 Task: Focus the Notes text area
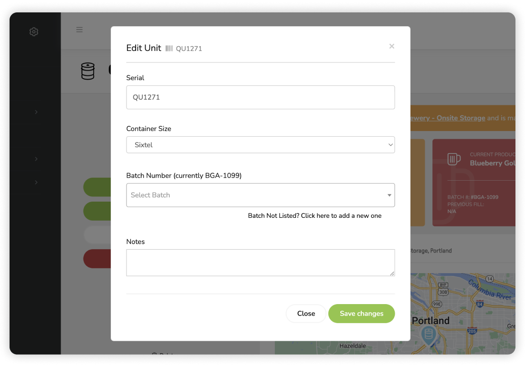[x=261, y=263]
